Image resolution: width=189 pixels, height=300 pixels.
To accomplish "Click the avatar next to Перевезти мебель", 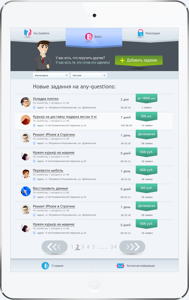I will pyautogui.click(x=26, y=174).
